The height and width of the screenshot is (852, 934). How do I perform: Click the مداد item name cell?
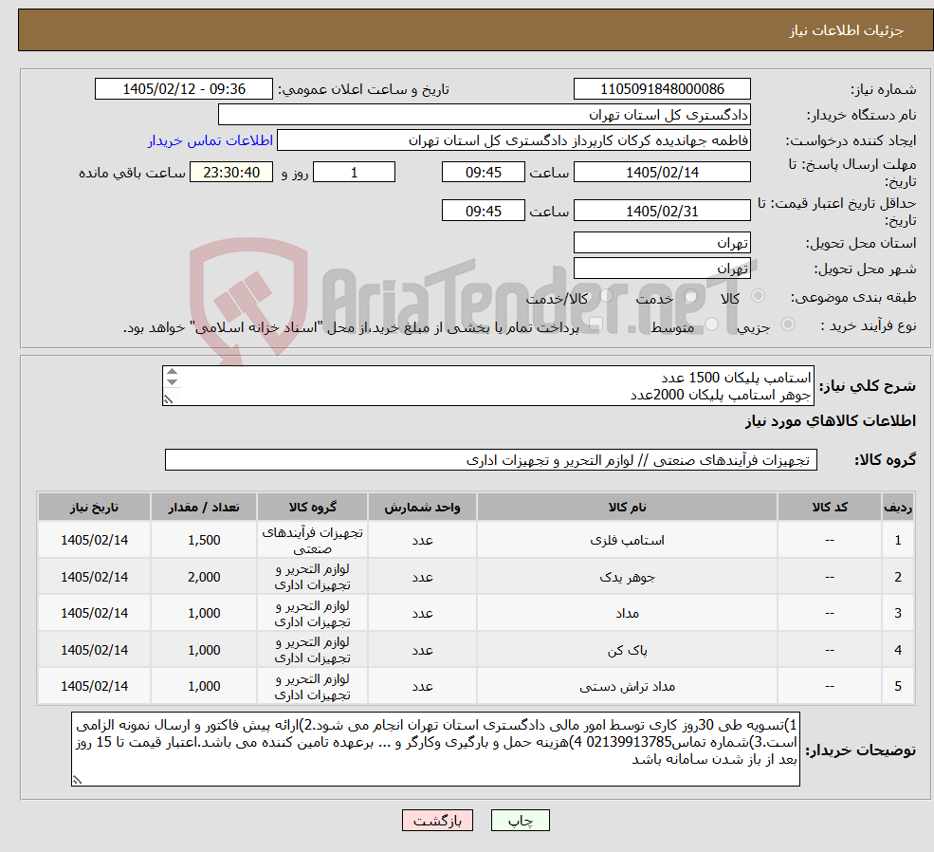click(x=627, y=613)
